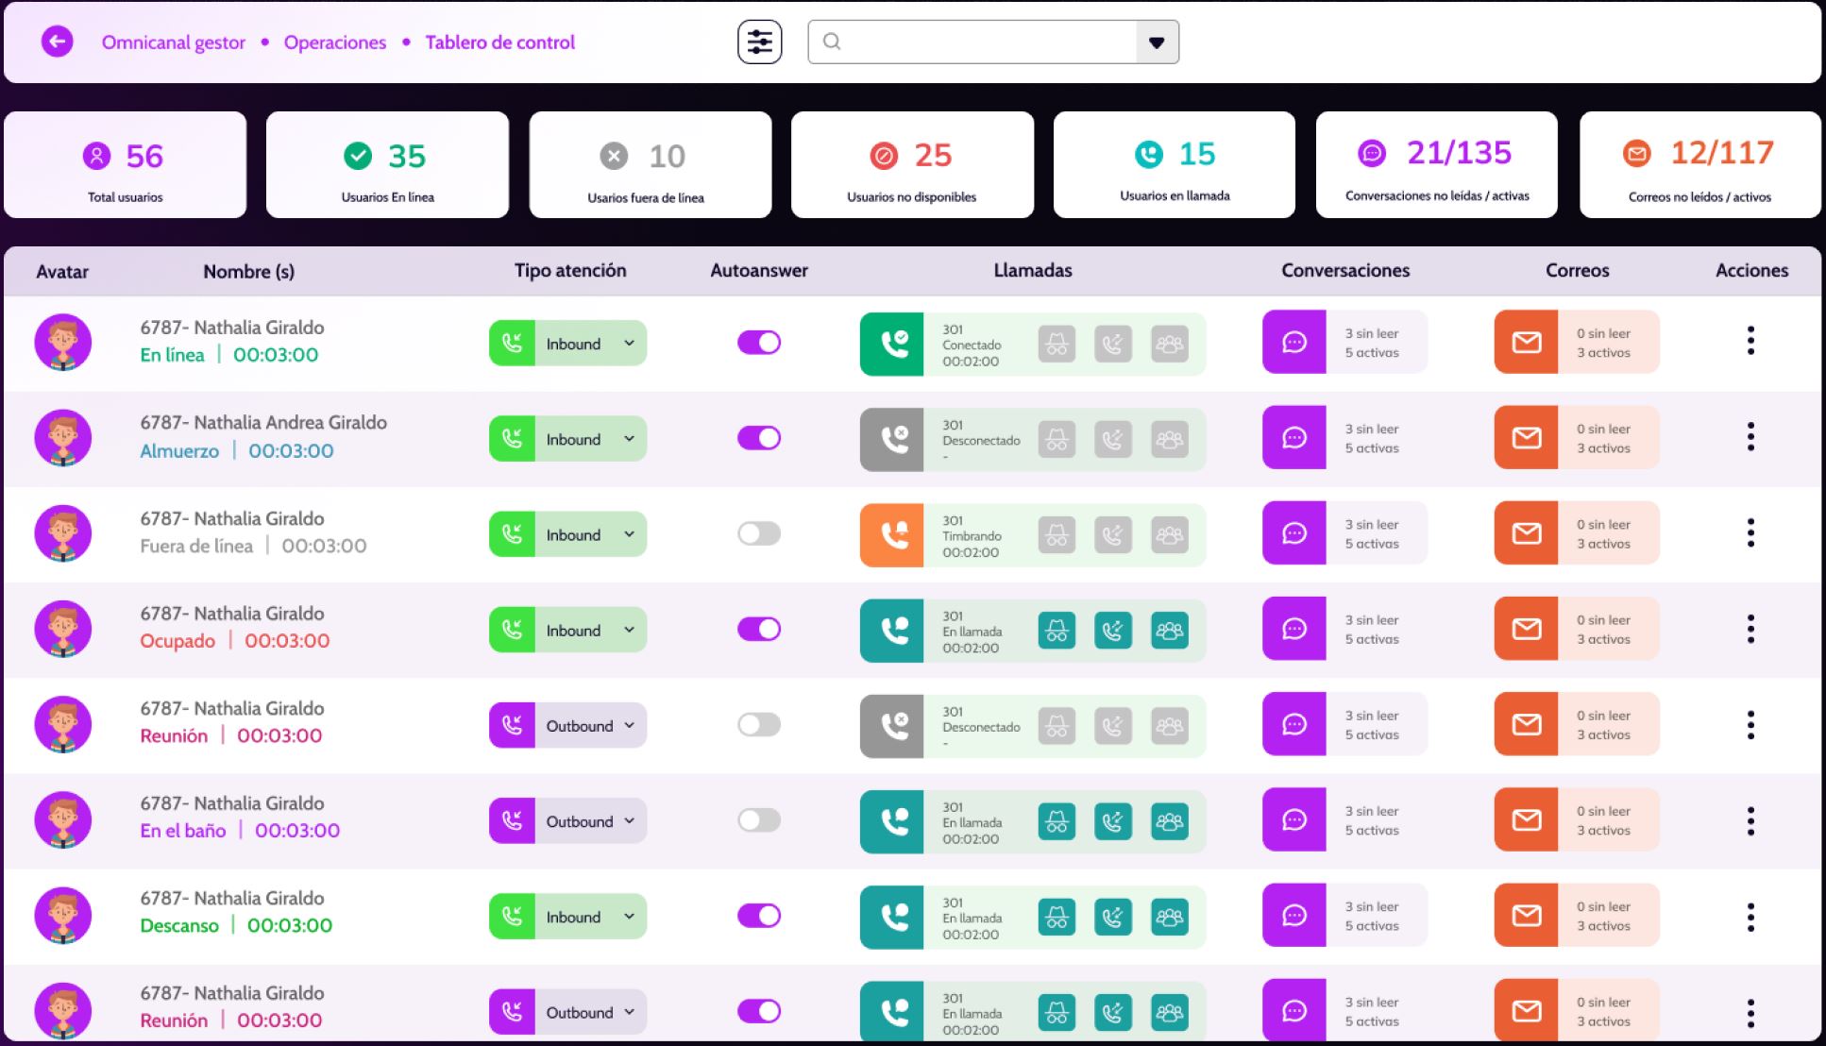Click name 6787- Nathalia Andrea Giraldo

pyautogui.click(x=263, y=423)
